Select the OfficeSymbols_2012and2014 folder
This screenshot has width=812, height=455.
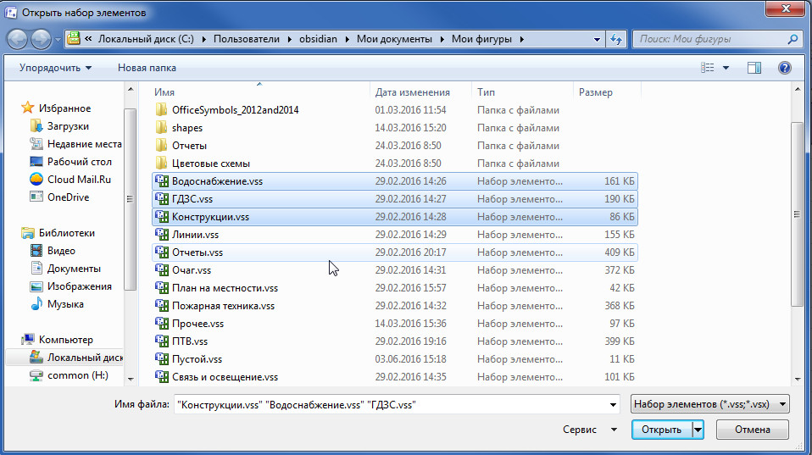click(235, 110)
